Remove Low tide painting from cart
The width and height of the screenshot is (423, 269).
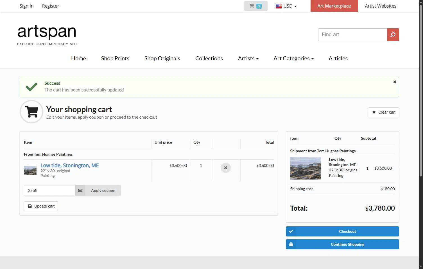[x=225, y=168]
